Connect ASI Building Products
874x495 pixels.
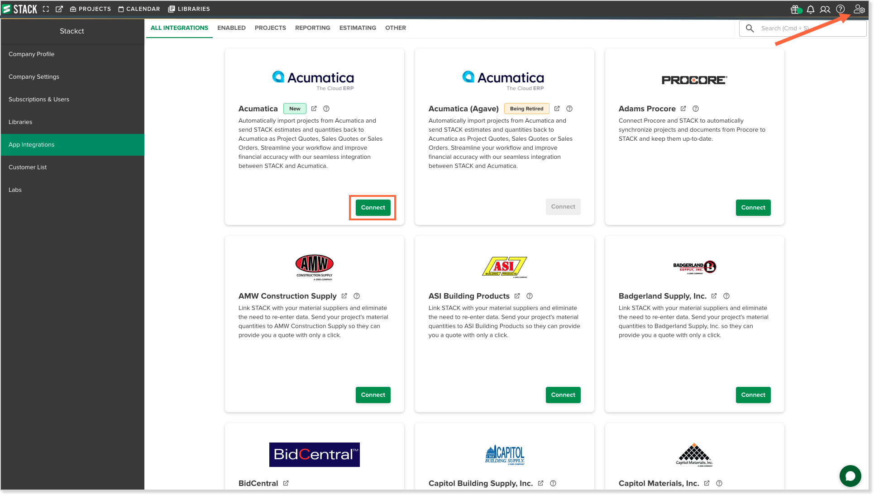click(563, 395)
